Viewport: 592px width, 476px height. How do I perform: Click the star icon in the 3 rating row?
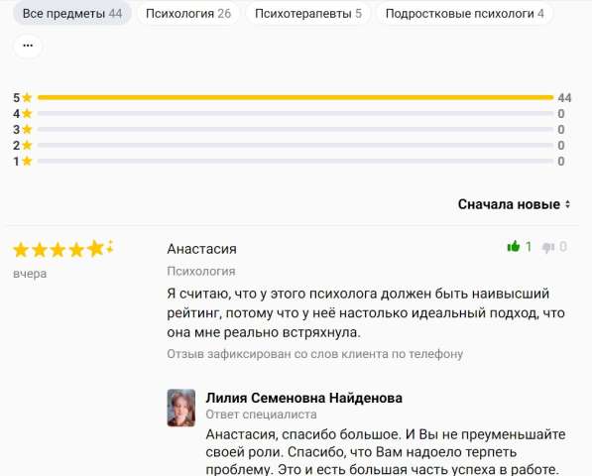coord(27,130)
